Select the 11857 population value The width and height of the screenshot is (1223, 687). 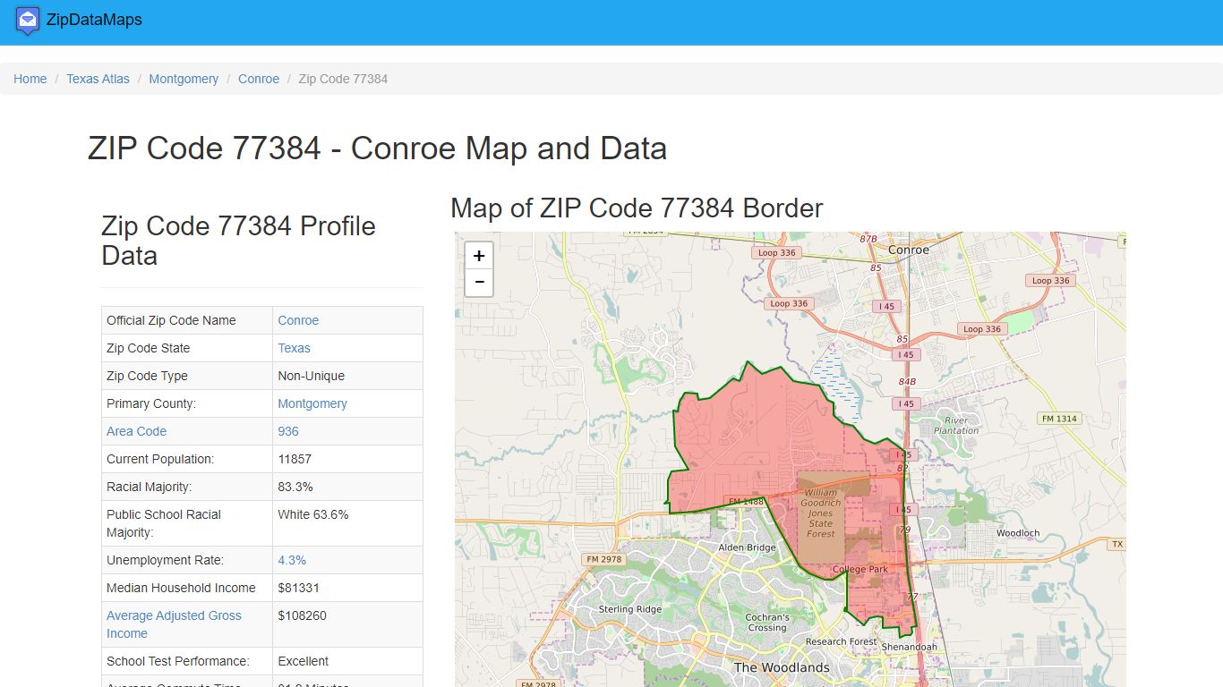pos(295,459)
